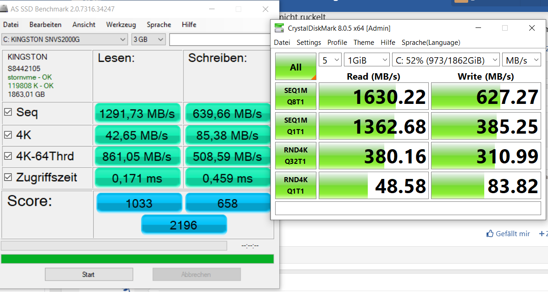Image resolution: width=548 pixels, height=292 pixels.
Task: Click the SEQ1M Q1T1 read value 1362.68
Action: tap(374, 126)
